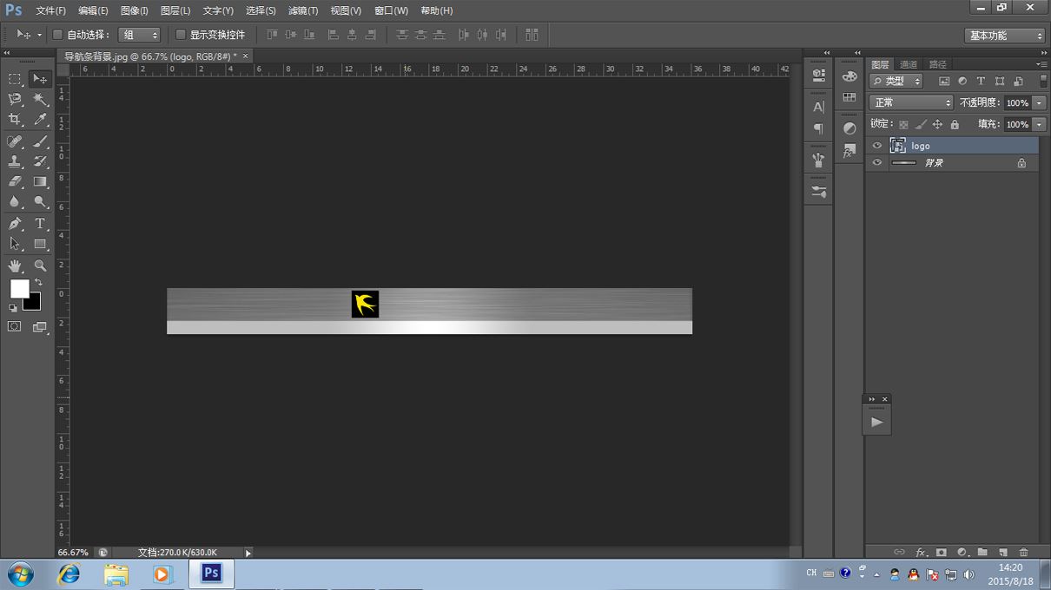
Task: Expand the status bar info arrow
Action: [248, 553]
